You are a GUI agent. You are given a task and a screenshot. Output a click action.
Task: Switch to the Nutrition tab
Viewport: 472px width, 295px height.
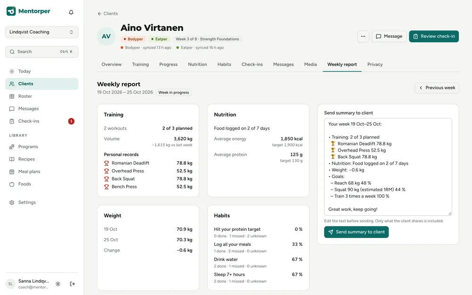coord(197,64)
